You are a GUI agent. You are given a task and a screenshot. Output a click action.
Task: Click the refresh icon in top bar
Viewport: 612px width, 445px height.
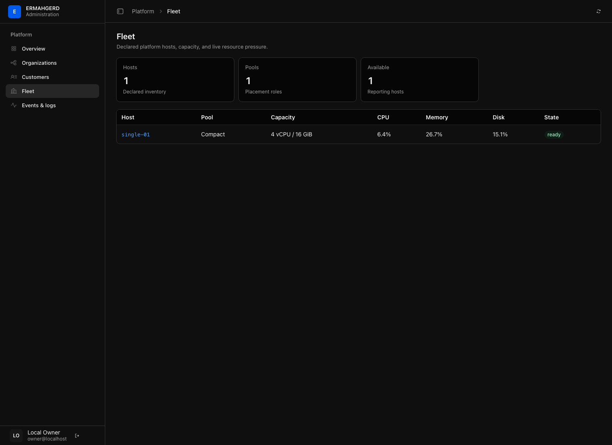click(598, 11)
